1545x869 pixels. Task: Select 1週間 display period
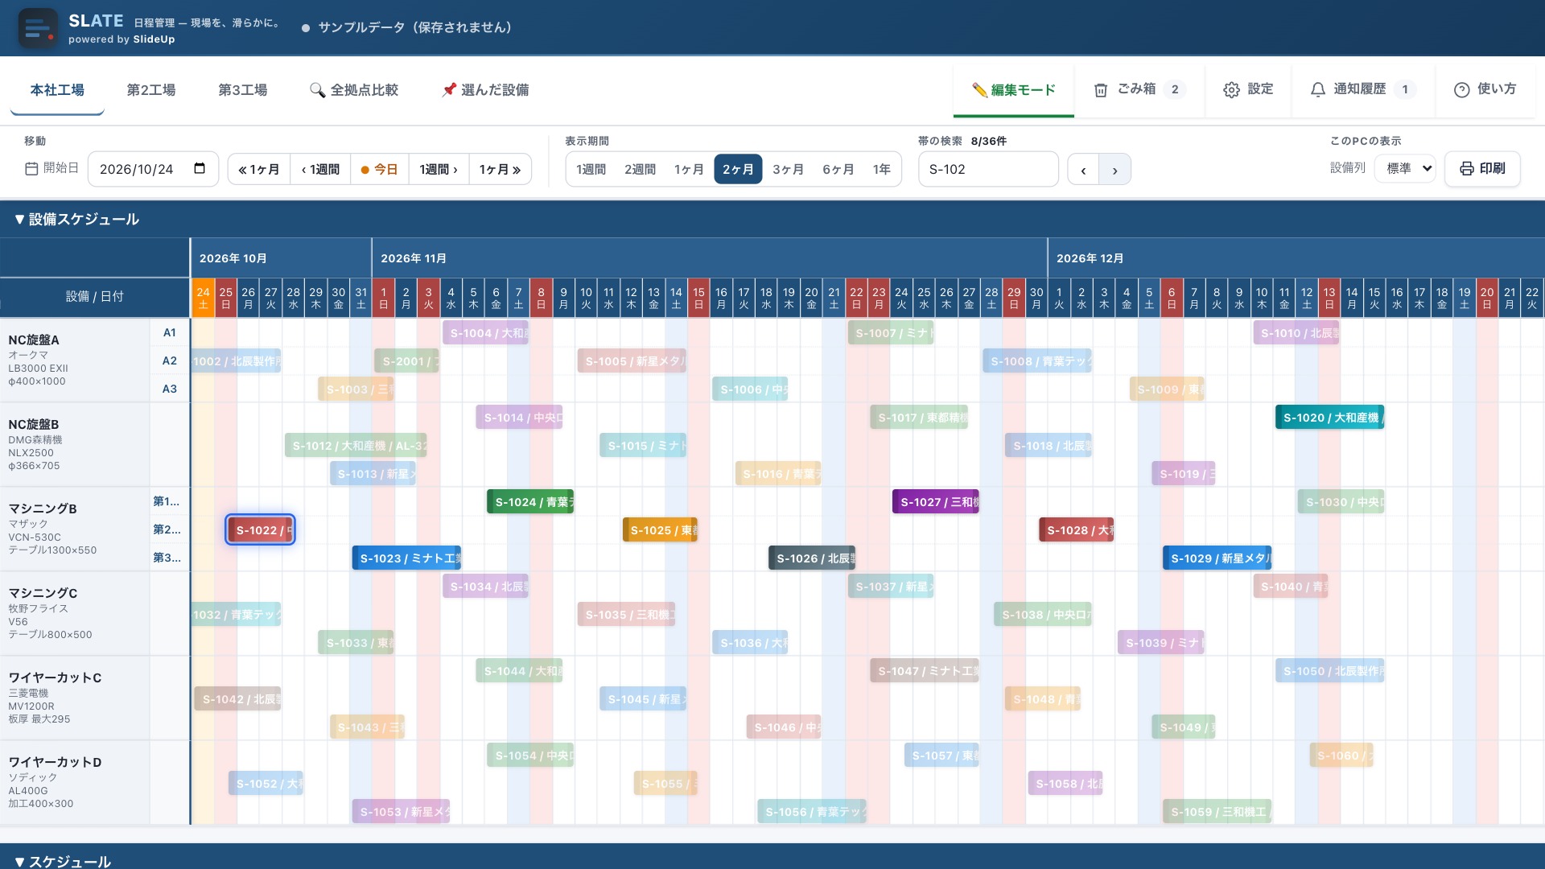pos(591,169)
